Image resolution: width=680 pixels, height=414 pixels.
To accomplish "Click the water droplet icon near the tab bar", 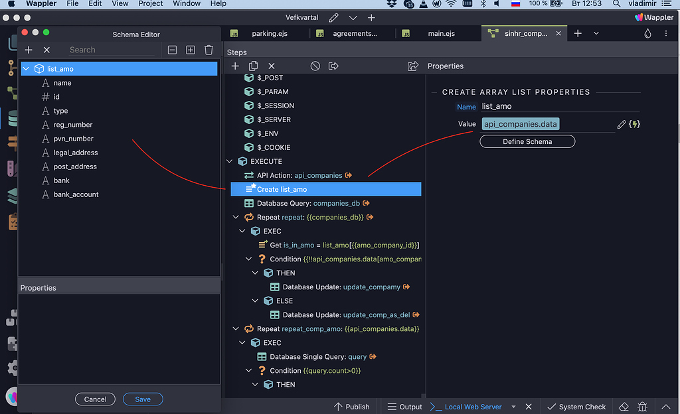I will tap(647, 33).
